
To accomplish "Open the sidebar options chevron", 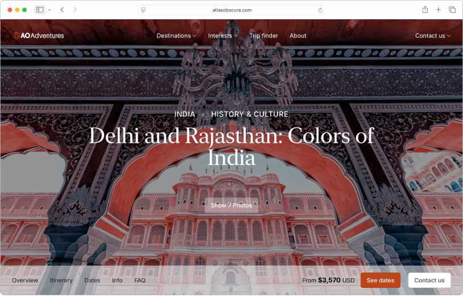I will 49,10.
